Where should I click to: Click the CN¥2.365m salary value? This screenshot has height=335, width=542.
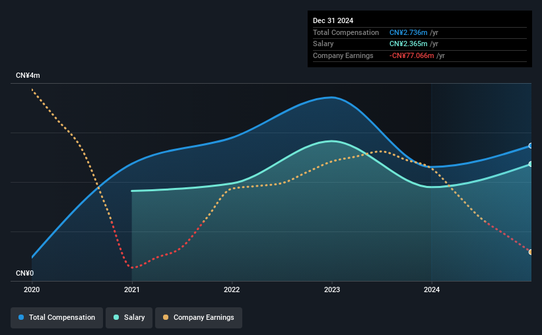pyautogui.click(x=408, y=44)
